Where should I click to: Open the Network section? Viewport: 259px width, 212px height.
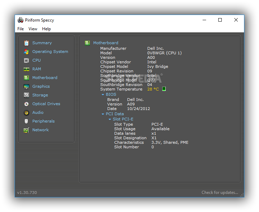point(40,130)
